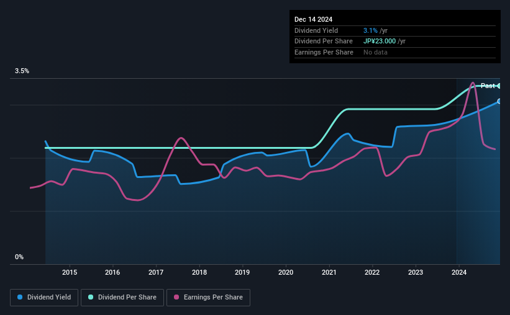The width and height of the screenshot is (510, 315).
Task: Click the 2018 x-axis label
Action: pyautogui.click(x=199, y=272)
